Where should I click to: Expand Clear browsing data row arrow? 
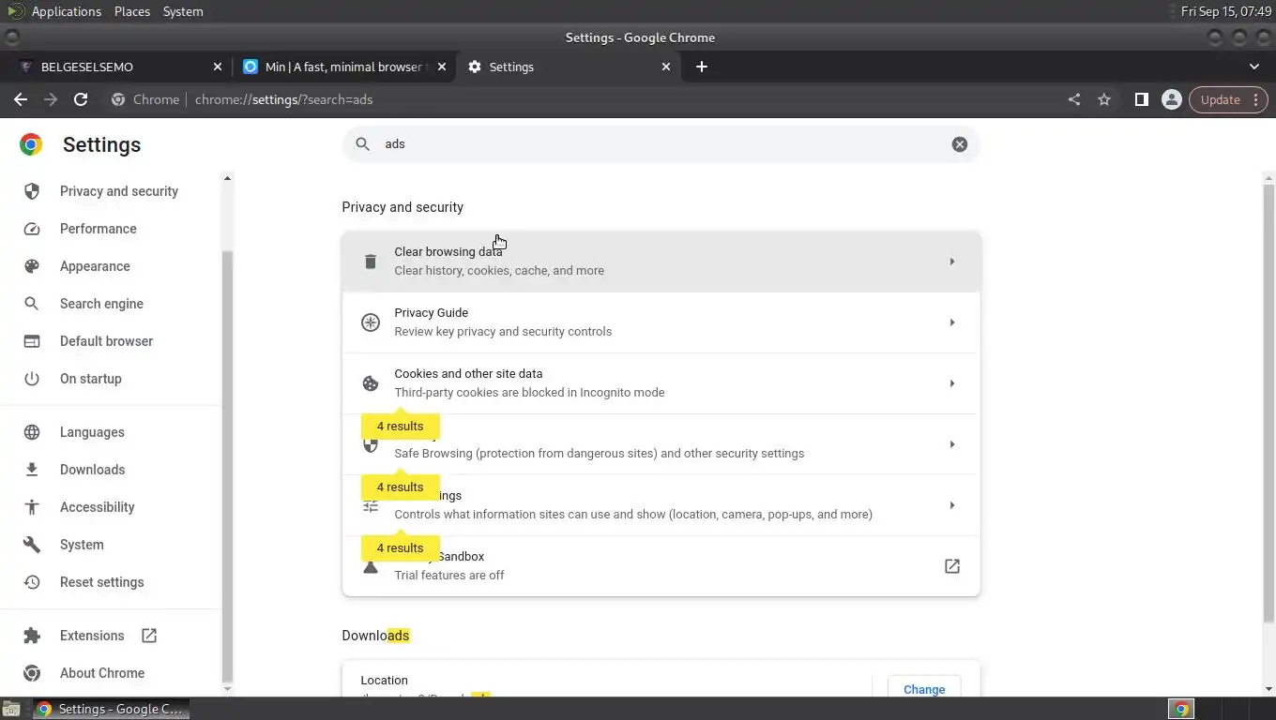pyautogui.click(x=951, y=262)
